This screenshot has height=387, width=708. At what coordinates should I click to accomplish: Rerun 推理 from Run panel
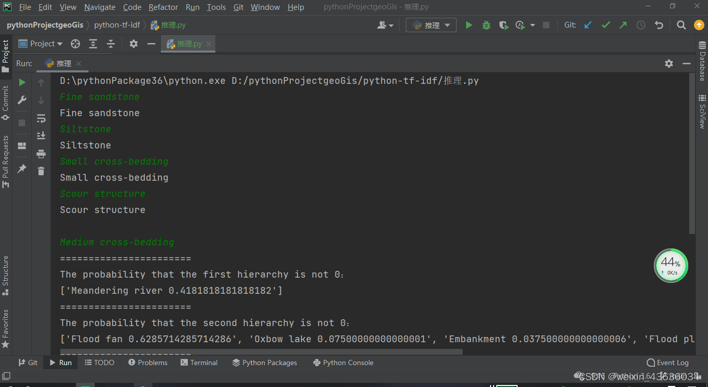tap(22, 82)
